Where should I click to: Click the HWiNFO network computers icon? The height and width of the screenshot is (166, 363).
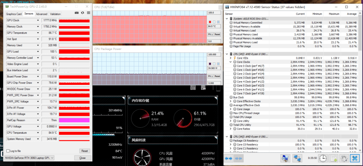(x=297, y=158)
